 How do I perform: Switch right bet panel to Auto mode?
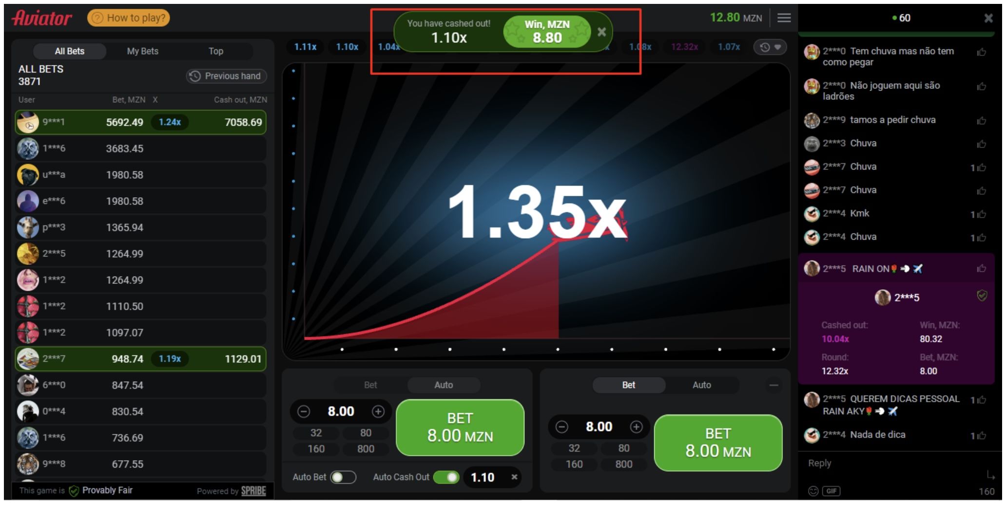[x=701, y=385]
